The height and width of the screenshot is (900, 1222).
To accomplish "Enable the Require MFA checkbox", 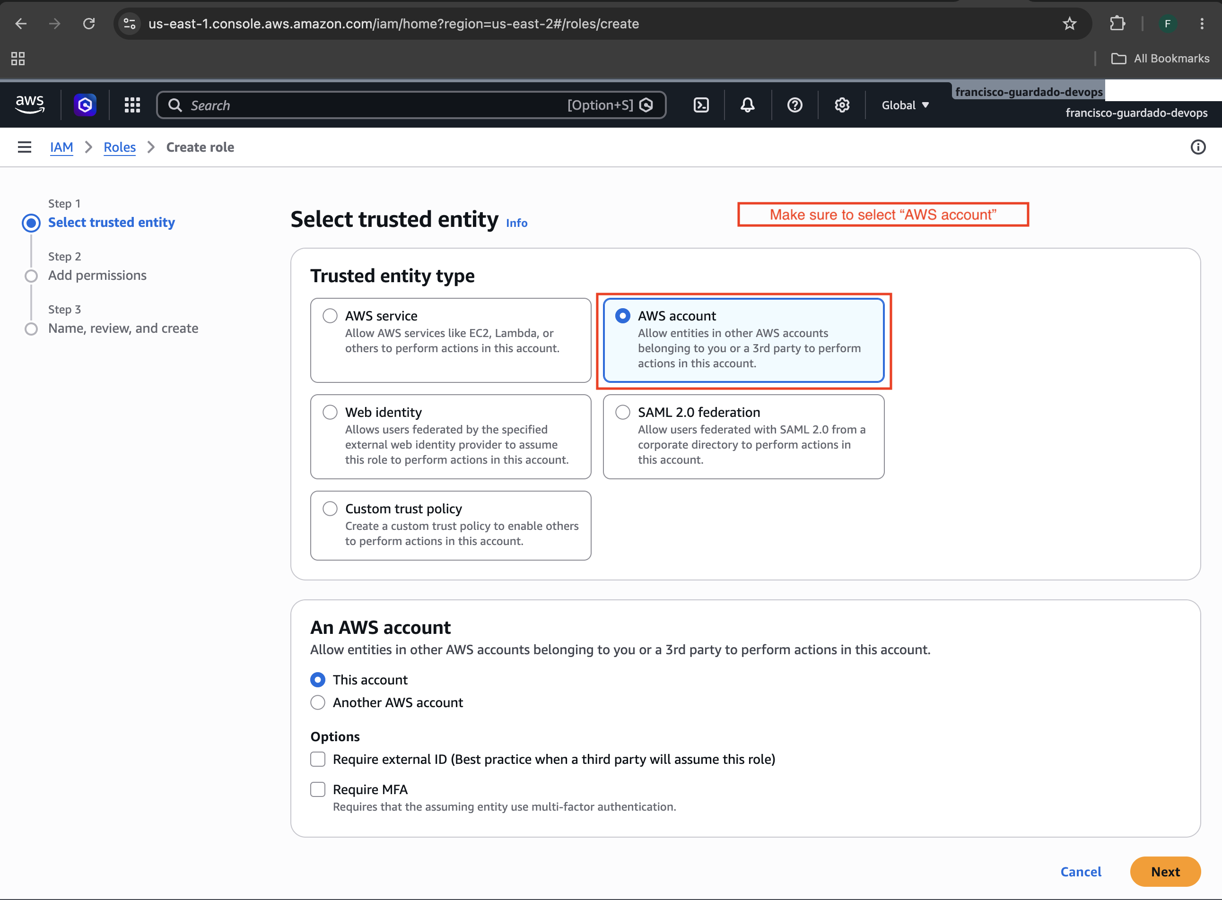I will pos(318,789).
